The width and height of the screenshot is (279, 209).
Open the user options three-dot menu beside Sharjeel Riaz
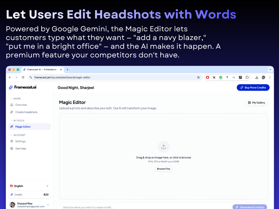point(48,205)
